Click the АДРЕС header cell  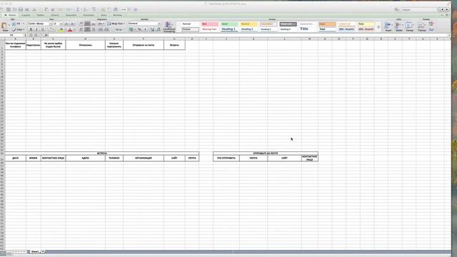(86, 158)
